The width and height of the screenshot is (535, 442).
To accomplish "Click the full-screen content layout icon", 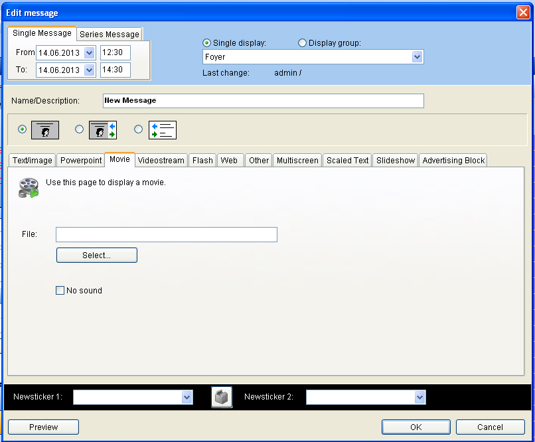I will pos(45,129).
